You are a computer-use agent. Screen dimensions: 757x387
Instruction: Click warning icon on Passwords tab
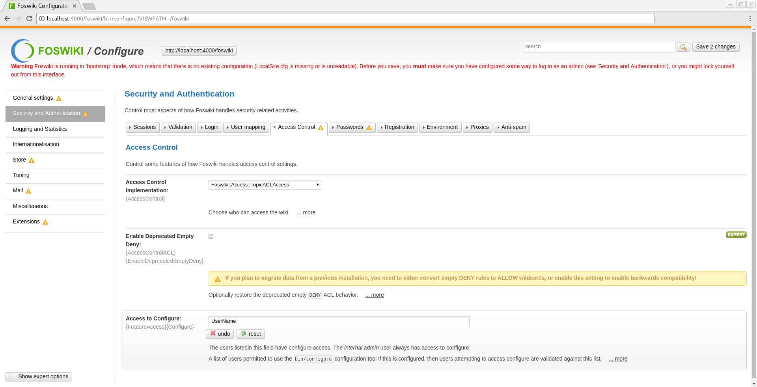[x=369, y=127]
